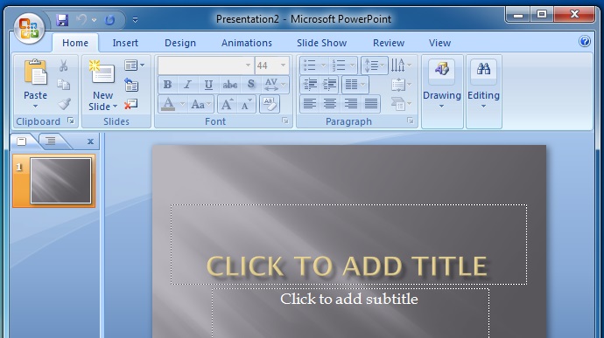
Task: Go to Slide Show tab
Action: 321,43
